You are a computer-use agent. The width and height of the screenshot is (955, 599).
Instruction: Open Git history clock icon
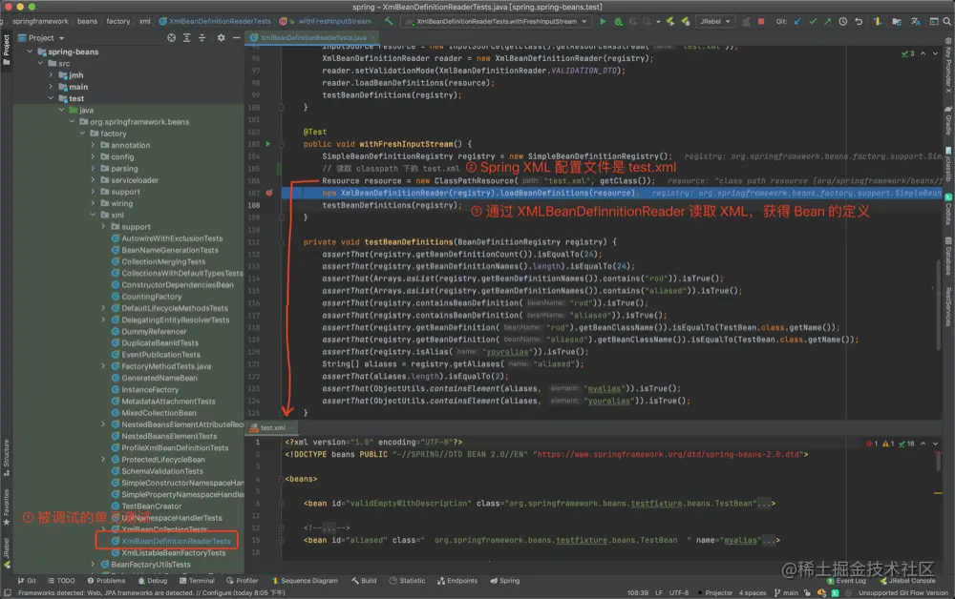click(x=843, y=21)
